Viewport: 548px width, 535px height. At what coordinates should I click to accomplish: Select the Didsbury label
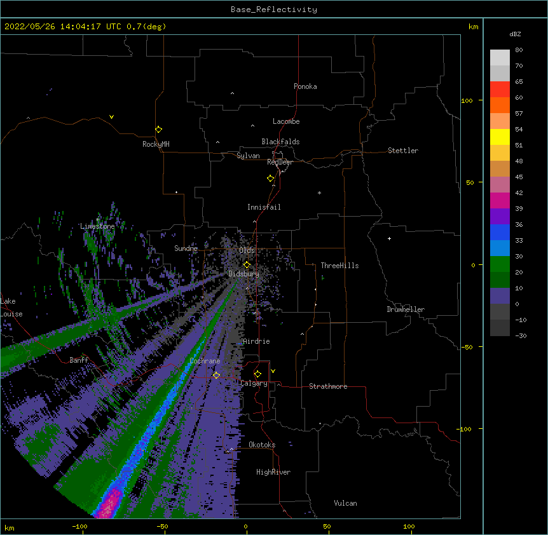tap(243, 274)
